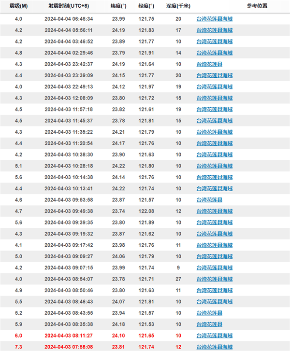
Task: Open location link for the 5.5 magnitude quake
Action: [x=215, y=302]
